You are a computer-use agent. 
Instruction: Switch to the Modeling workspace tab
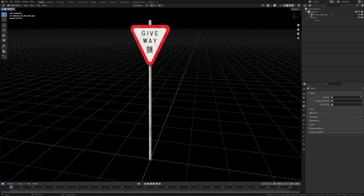50,2
